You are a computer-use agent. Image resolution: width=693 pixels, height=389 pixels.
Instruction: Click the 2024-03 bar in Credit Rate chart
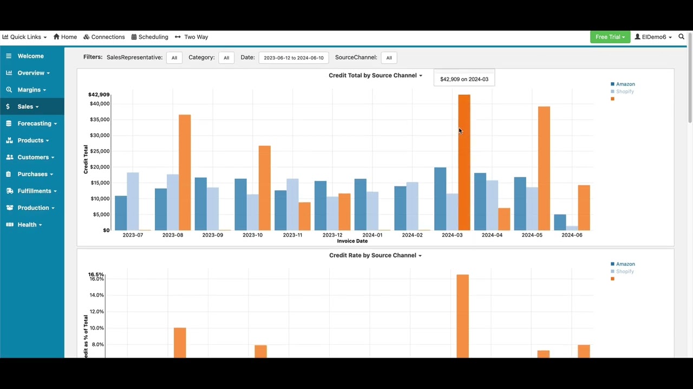pyautogui.click(x=462, y=316)
